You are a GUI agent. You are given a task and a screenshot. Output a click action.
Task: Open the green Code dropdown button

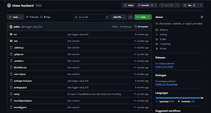pyautogui.click(x=143, y=17)
